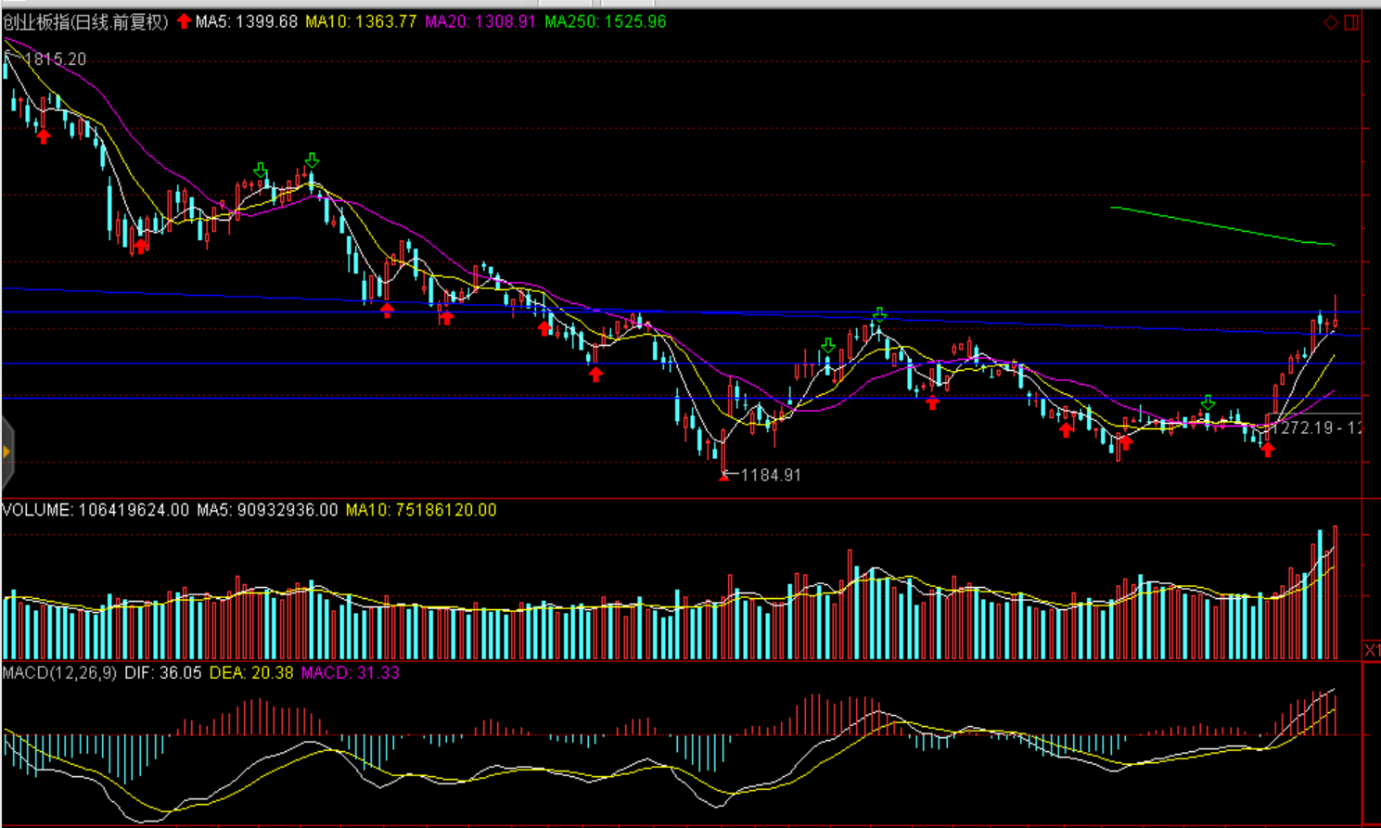Expand the left side panel arrow handle

6,452
